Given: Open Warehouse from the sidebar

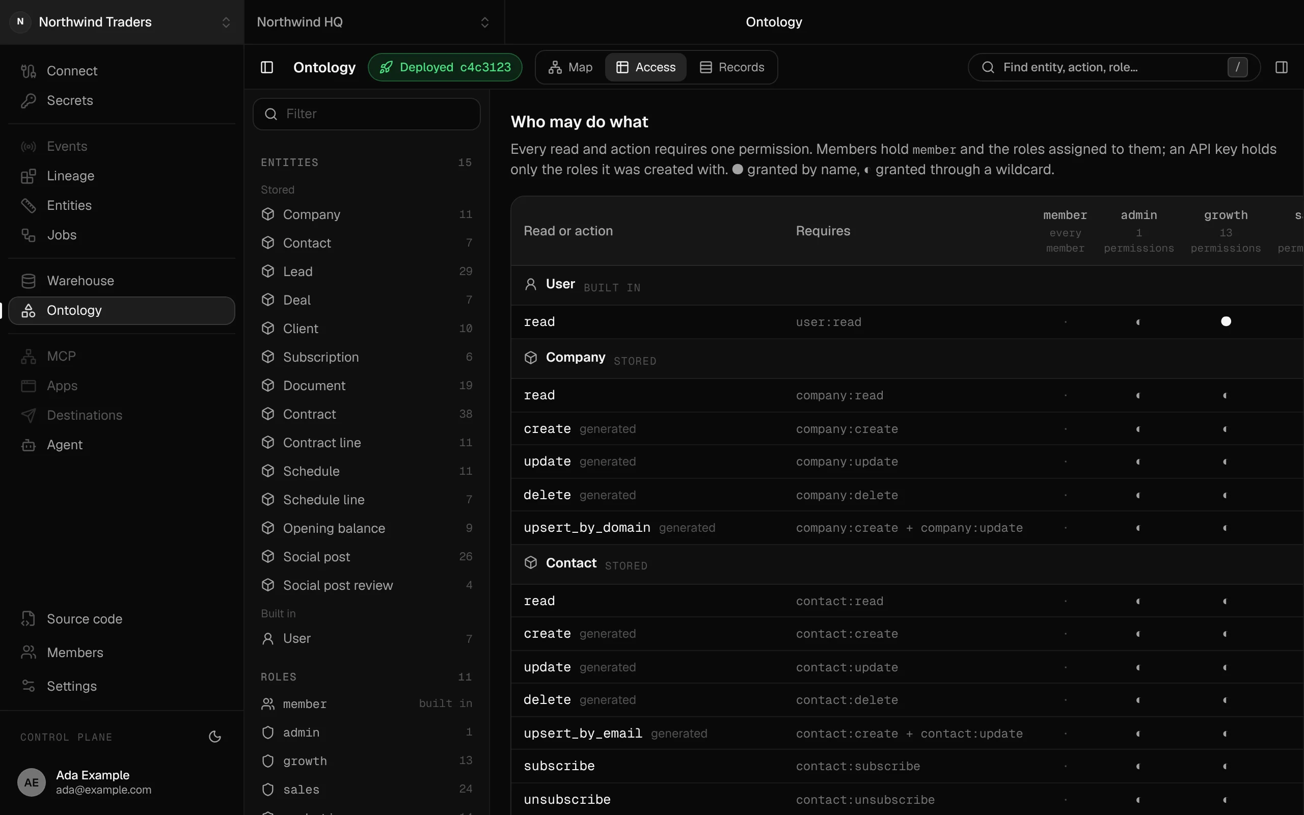Looking at the screenshot, I should pyautogui.click(x=122, y=281).
